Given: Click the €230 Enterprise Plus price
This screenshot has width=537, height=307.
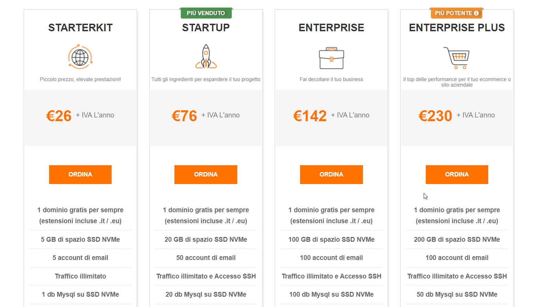Looking at the screenshot, I should (x=435, y=116).
